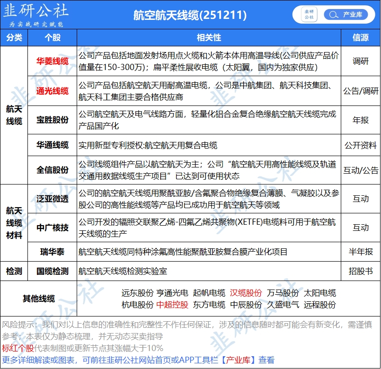Screen dimensions: 381x369
Task: Click source 互动 for 泛亚微透
Action: (361, 199)
